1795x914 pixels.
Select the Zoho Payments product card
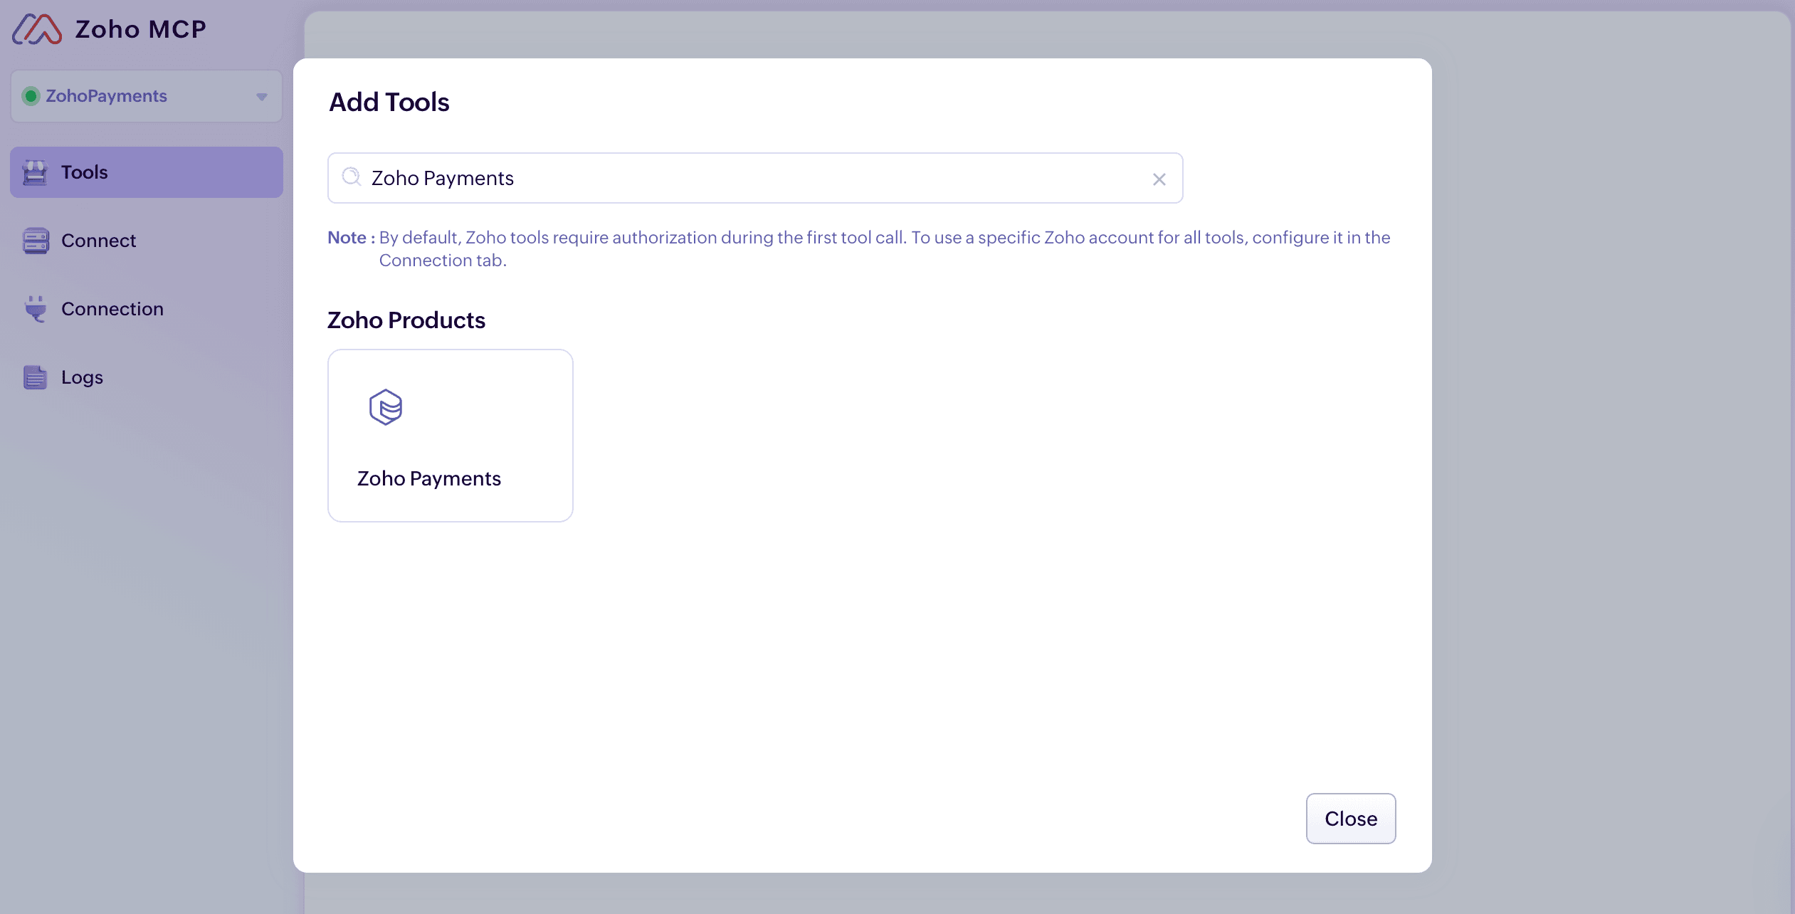coord(450,435)
